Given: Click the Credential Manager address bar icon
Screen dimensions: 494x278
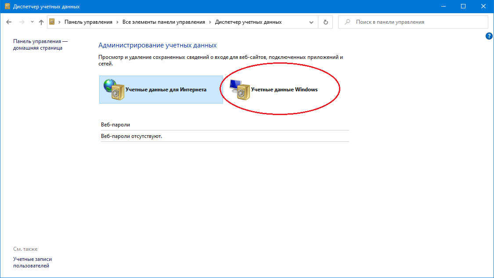Looking at the screenshot, I should click(x=52, y=22).
